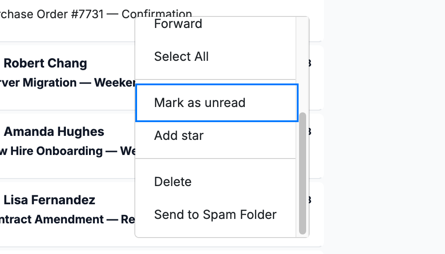Click the highlighted Mark as unread option
The image size is (445, 254).
click(x=217, y=103)
